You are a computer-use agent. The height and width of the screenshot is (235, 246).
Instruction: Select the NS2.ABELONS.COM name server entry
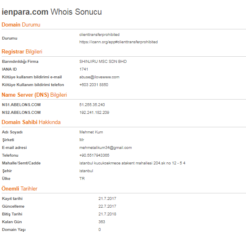(x=21, y=112)
